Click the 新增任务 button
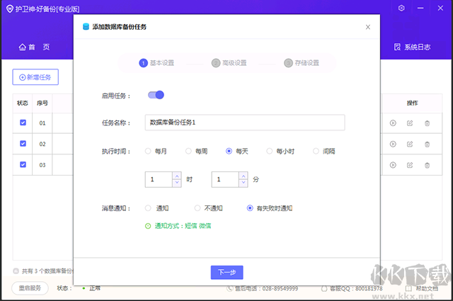The width and height of the screenshot is (453, 301). pos(35,77)
